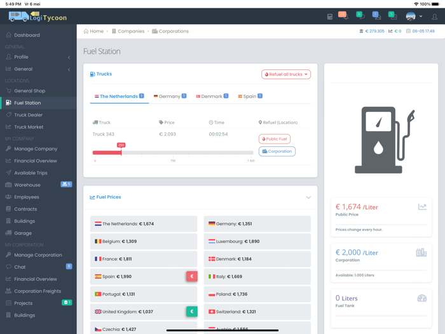Viewport: 445px width, 334px height.
Task: Click the Wi-Fi icon in status bar
Action: (x=416, y=4)
